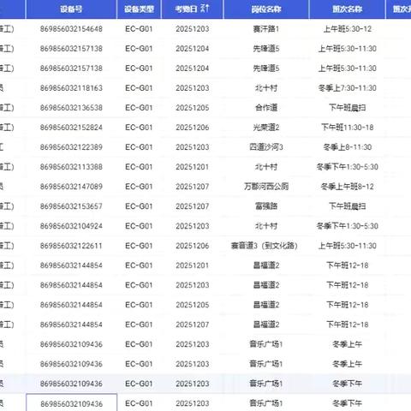Click date 20251206 in the 光荣道2 row
The image size is (411, 411).
click(193, 128)
